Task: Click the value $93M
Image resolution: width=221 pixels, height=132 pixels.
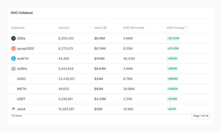Action: pyautogui.click(x=98, y=89)
